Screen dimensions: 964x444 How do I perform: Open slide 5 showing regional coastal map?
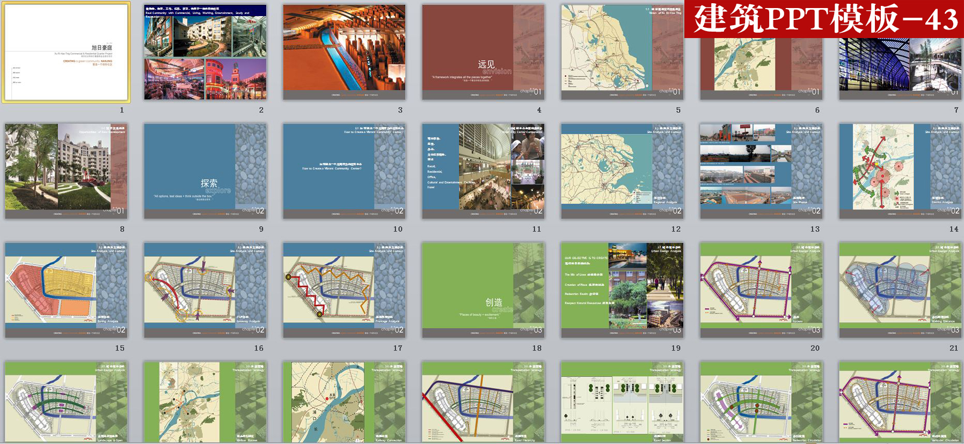tap(622, 52)
